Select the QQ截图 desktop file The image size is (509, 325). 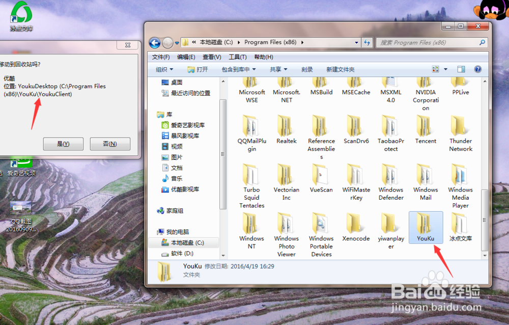[x=21, y=217]
